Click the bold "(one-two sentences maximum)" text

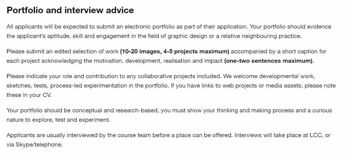269,60
